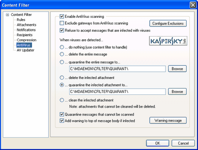Browse for infected attachment quarantine folder

[x=177, y=92]
